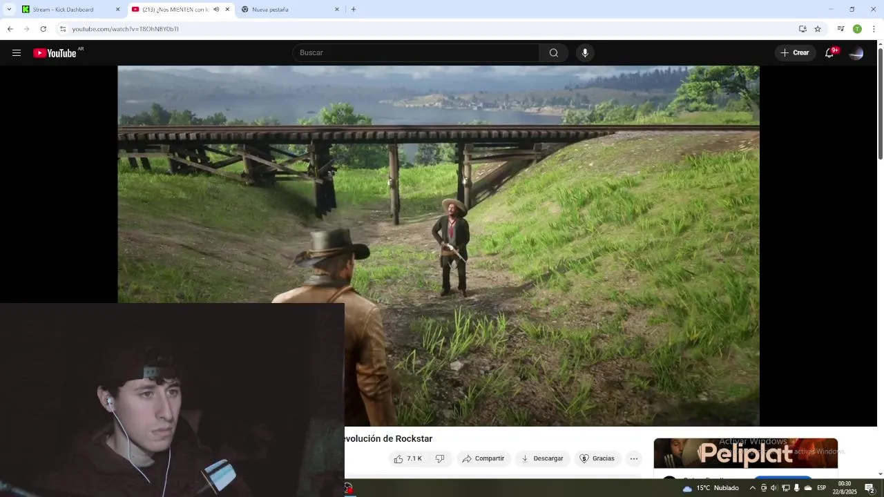This screenshot has height=497, width=884.
Task: Dislike the video with thumbs down
Action: tap(440, 458)
